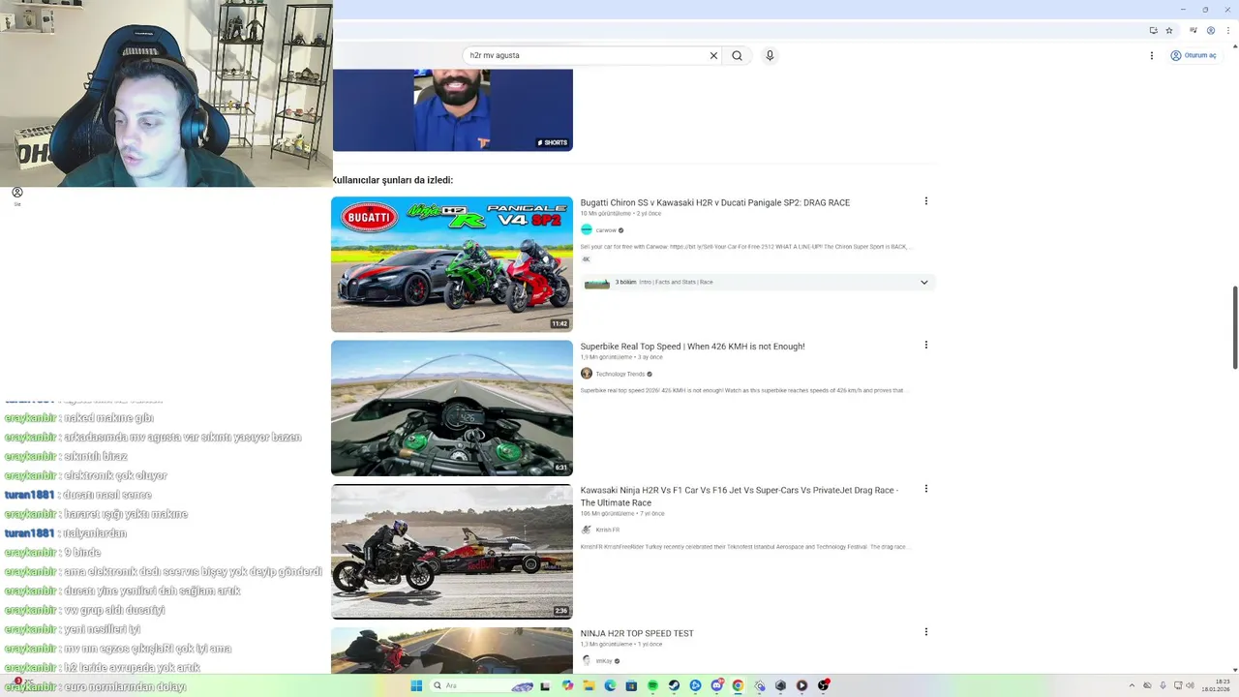The width and height of the screenshot is (1239, 697).
Task: Open Chrome media control icon
Action: pyautogui.click(x=1194, y=30)
